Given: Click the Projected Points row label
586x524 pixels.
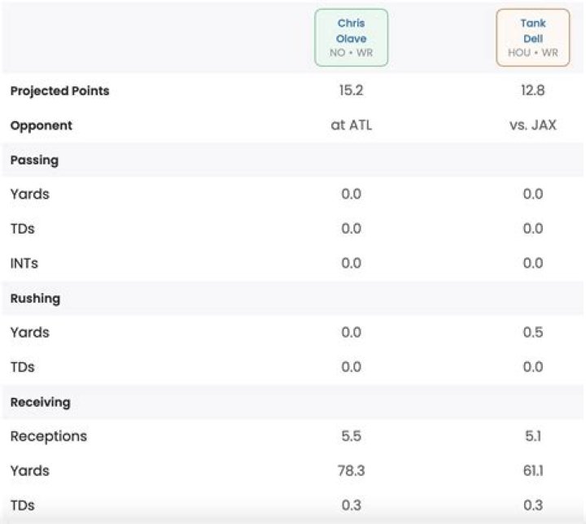Looking at the screenshot, I should 59,91.
